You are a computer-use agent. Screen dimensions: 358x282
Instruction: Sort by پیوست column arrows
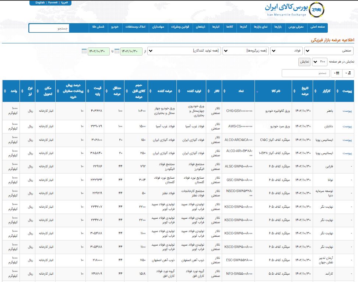[337, 91]
